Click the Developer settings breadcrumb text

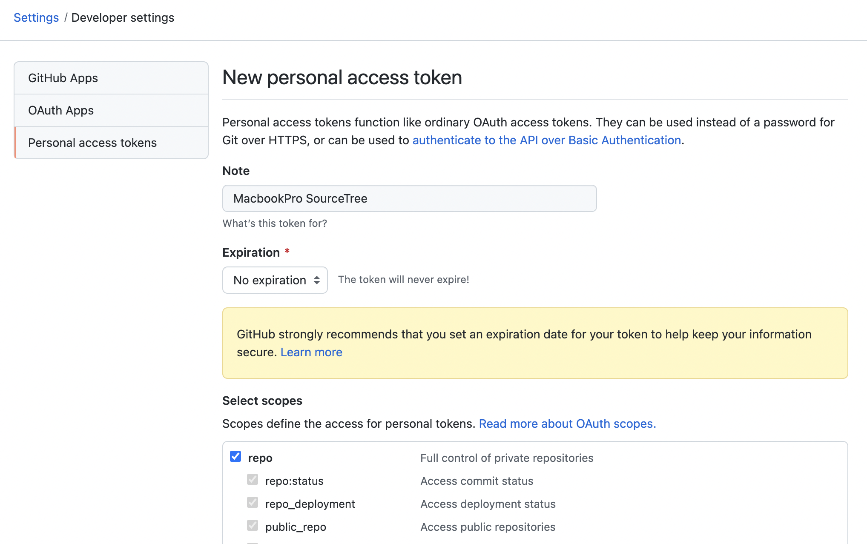(x=123, y=17)
